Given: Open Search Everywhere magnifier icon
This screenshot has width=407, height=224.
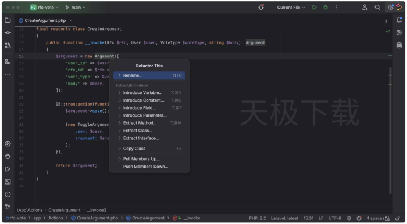Looking at the screenshot, I should coord(377,8).
